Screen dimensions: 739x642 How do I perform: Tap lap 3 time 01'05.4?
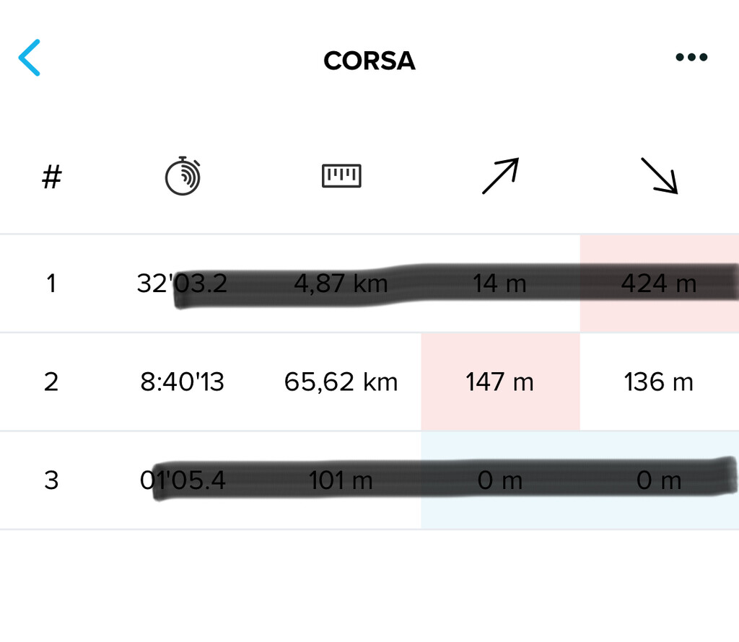pos(183,480)
